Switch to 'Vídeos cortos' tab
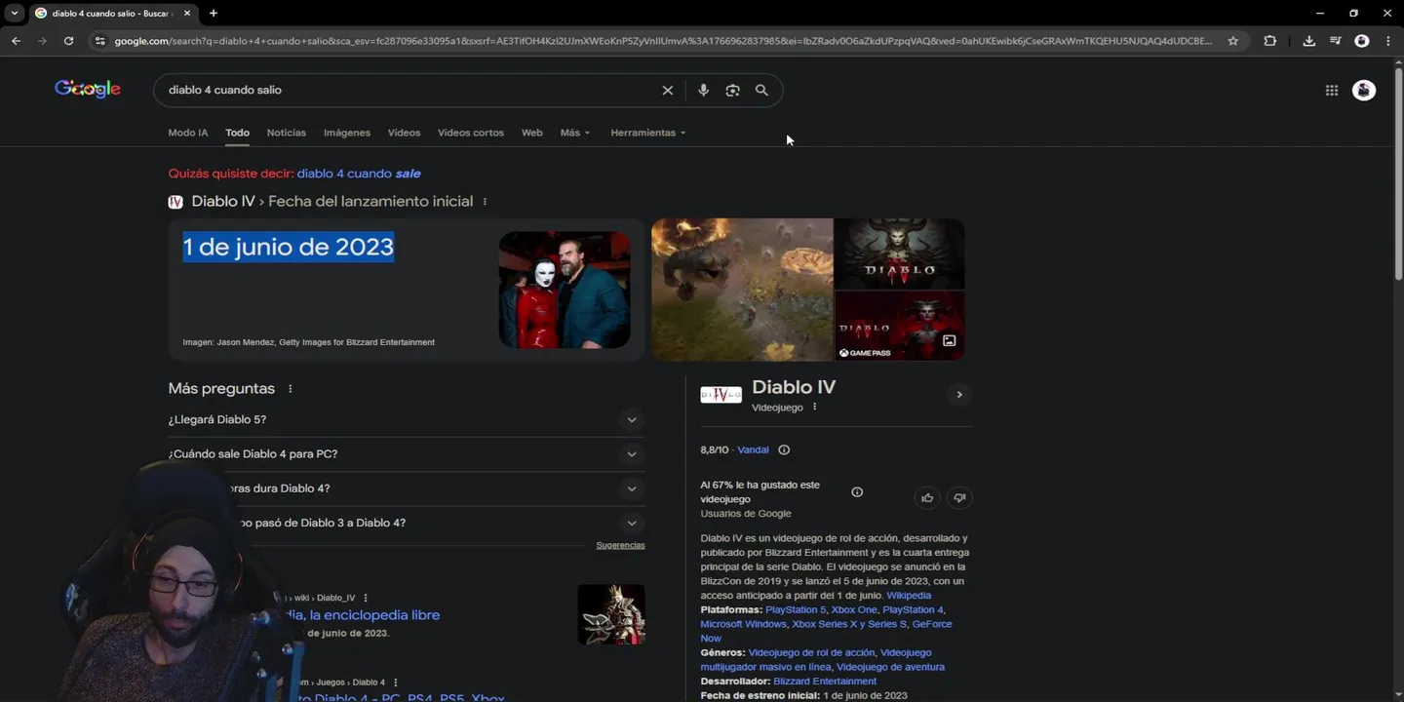Screen dimensions: 1404x702 471,133
